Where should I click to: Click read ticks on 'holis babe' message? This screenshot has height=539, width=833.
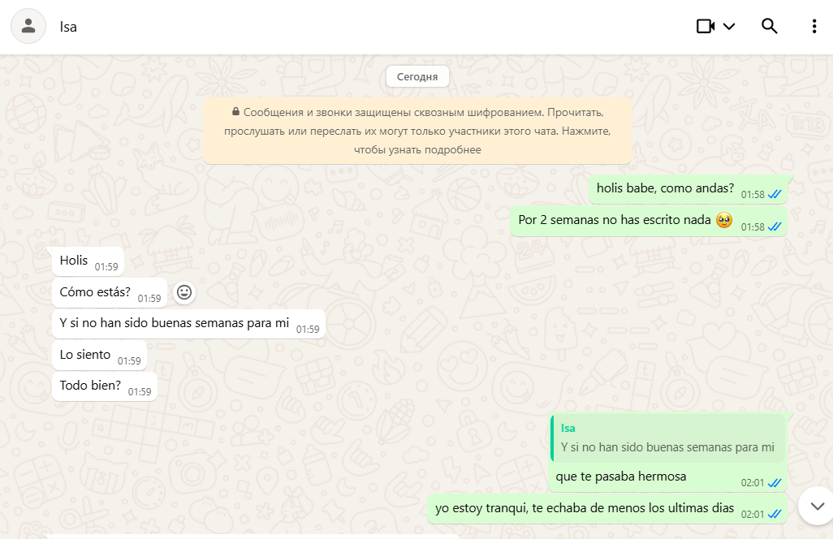tap(775, 194)
